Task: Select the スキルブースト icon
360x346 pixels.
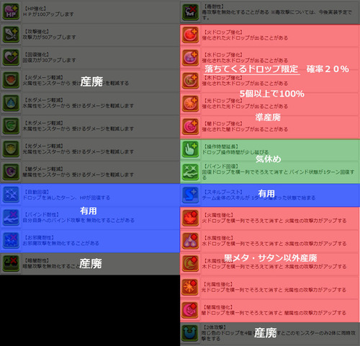Action: [x=190, y=195]
